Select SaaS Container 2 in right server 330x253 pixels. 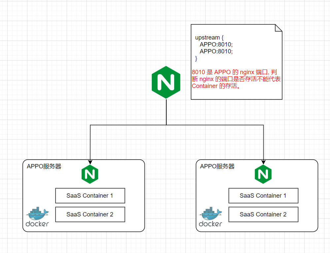(263, 214)
